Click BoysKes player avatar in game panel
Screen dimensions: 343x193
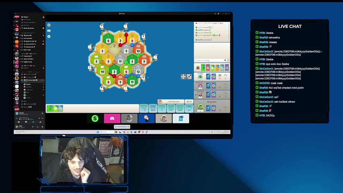200,107
